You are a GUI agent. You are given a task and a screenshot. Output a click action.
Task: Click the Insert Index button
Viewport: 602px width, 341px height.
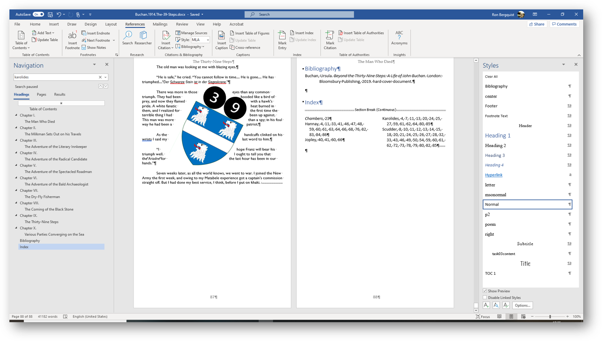click(302, 33)
